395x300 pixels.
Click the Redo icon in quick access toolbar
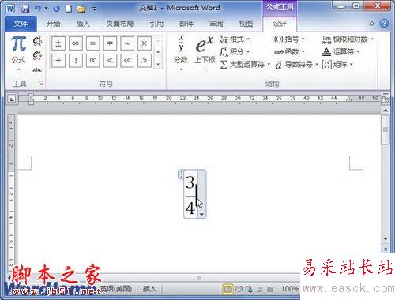coord(56,9)
